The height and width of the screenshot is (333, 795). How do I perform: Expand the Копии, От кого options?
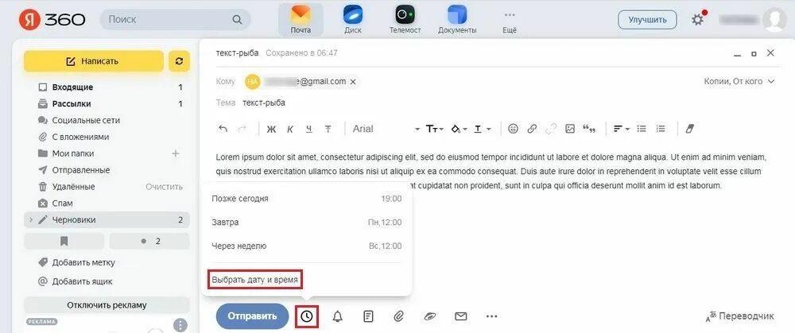(x=739, y=81)
